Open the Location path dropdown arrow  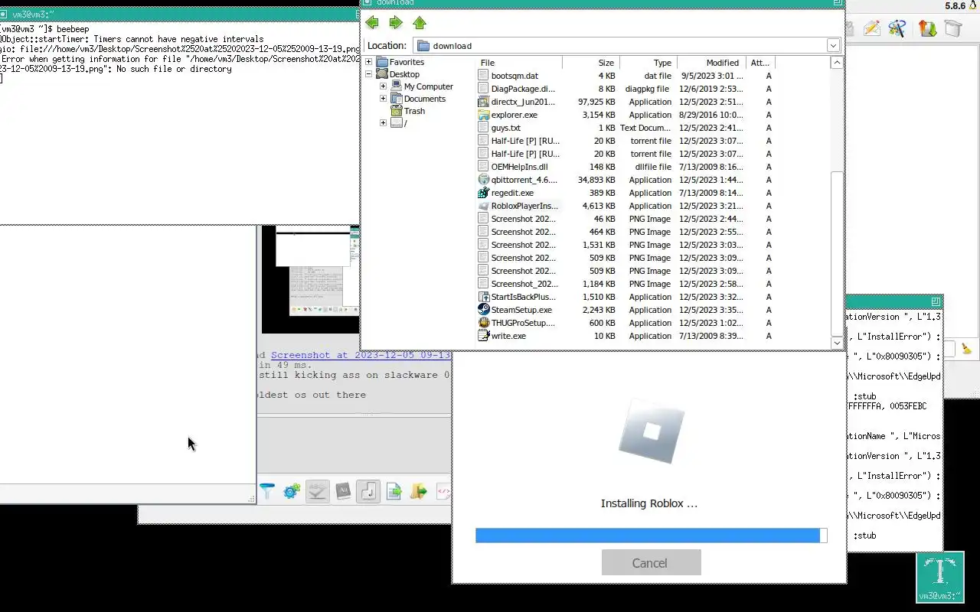coord(833,46)
